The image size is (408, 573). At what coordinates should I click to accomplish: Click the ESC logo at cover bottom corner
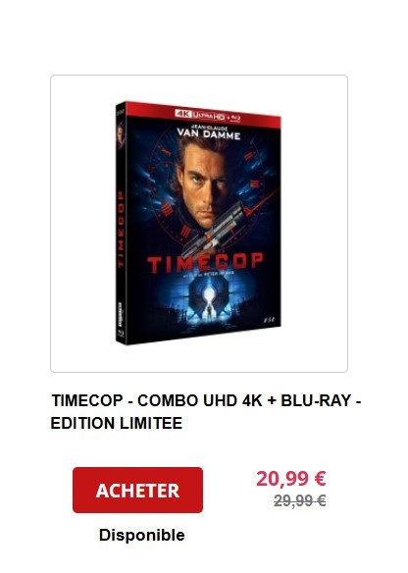(269, 320)
